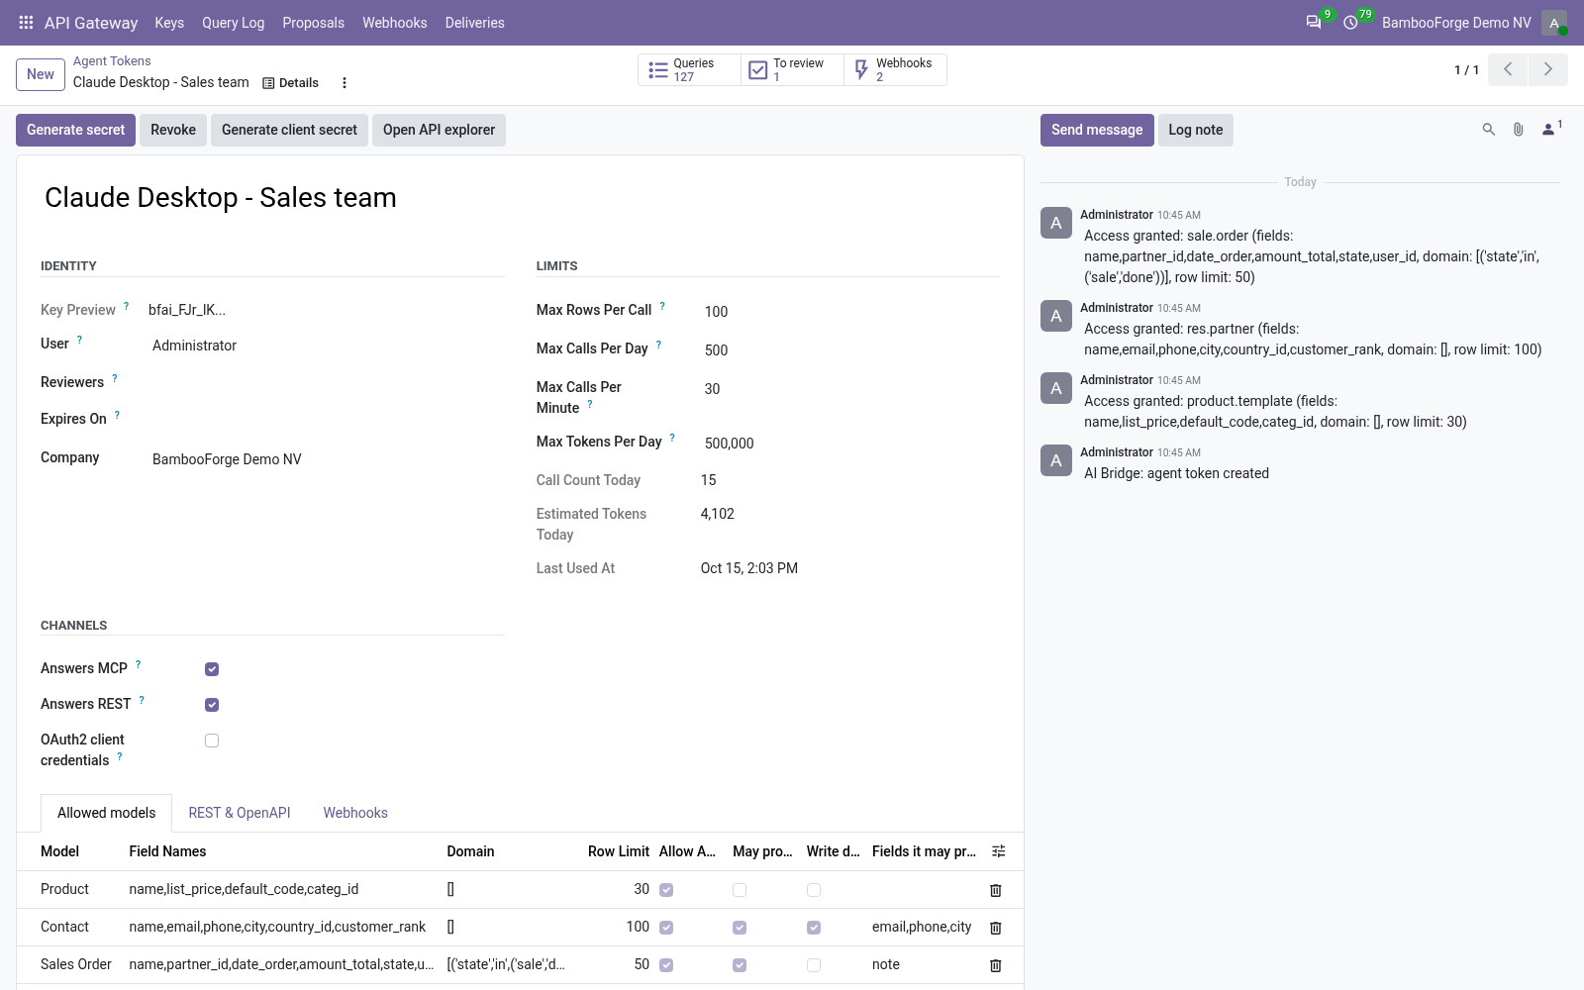Switch to the REST & OpenAPI tab

tap(240, 813)
